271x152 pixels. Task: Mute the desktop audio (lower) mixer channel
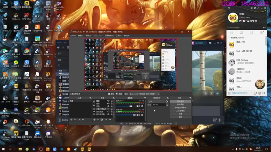[138, 115]
